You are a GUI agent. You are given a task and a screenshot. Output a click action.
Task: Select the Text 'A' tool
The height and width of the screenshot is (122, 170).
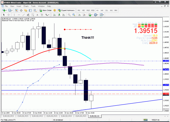point(37,15)
